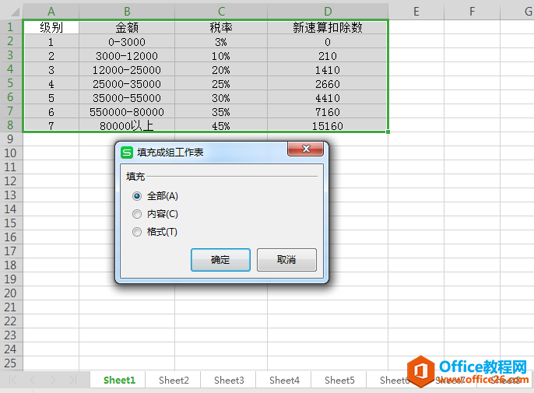Click the cell with value 2660

[328, 84]
